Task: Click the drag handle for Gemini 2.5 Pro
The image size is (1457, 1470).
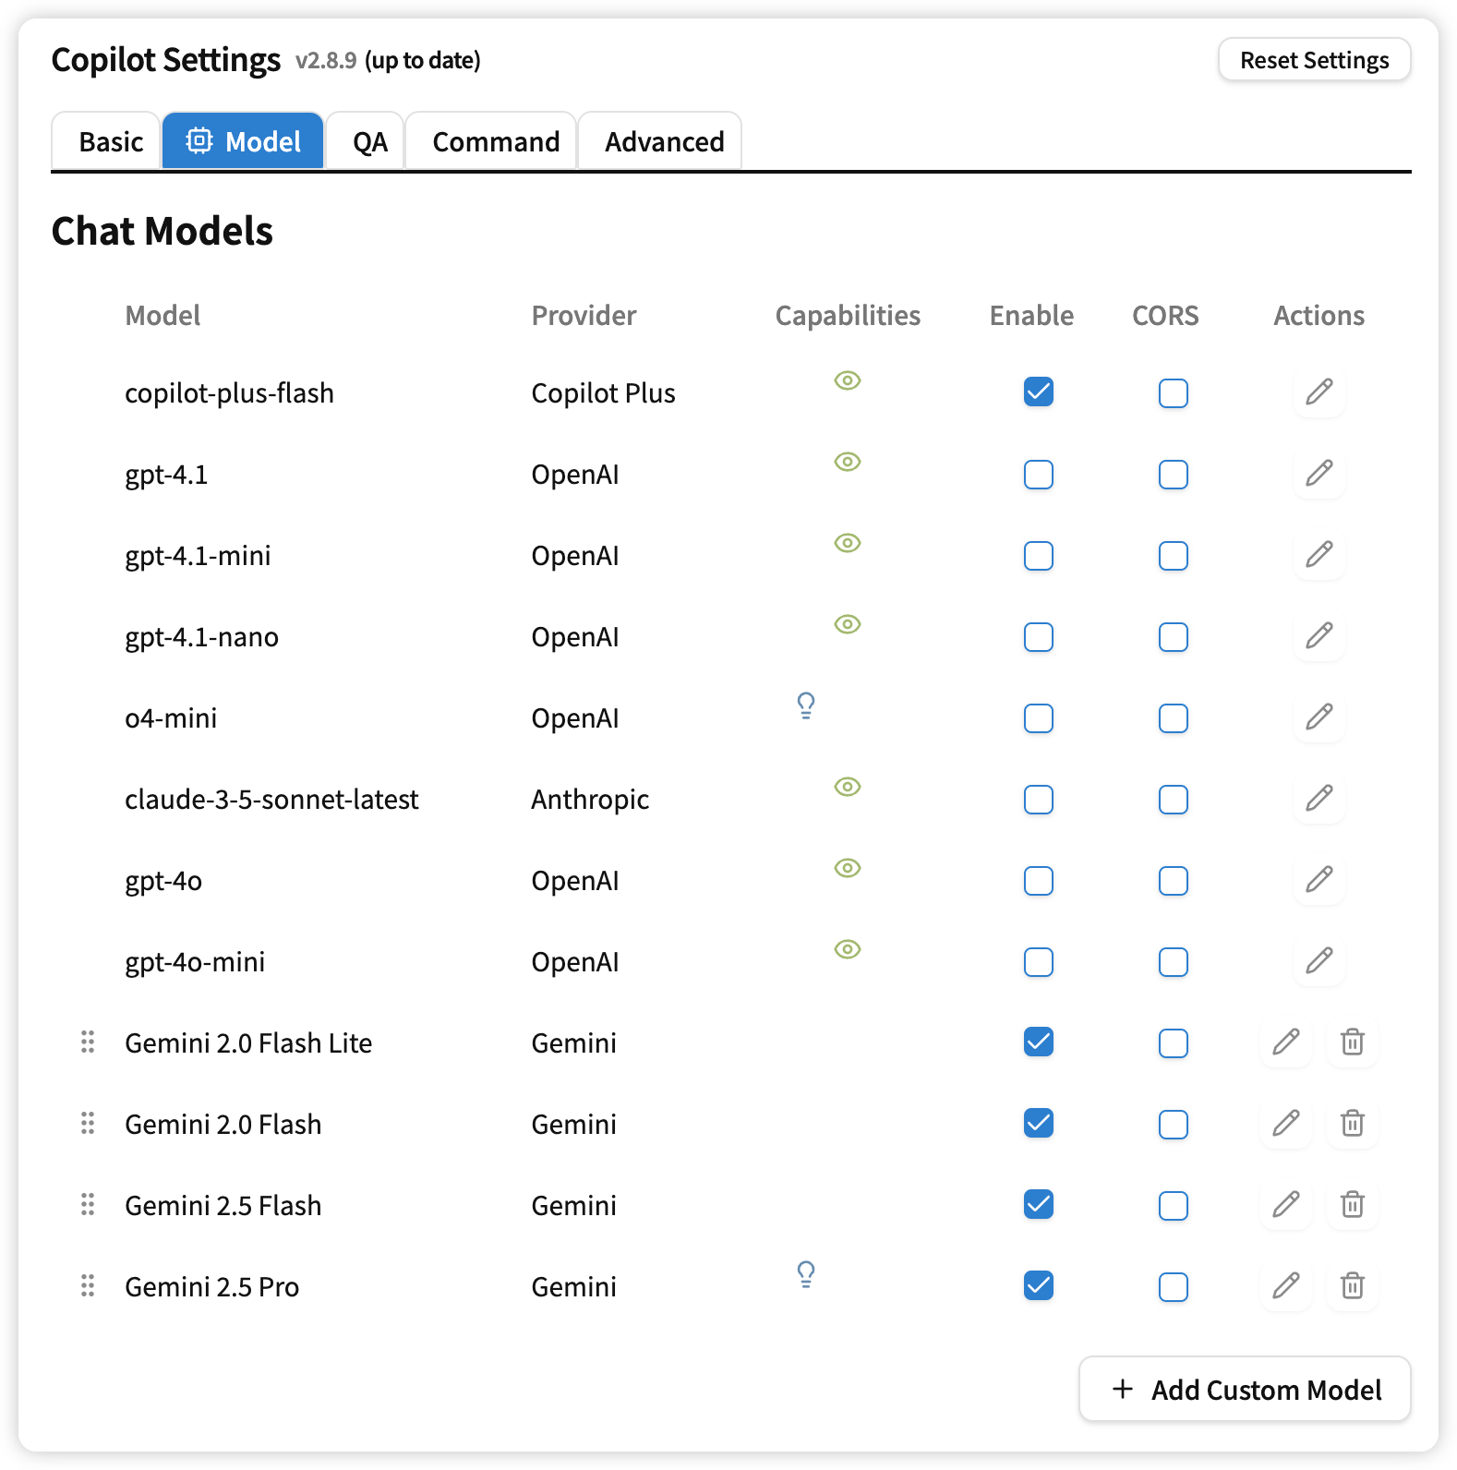Action: pyautogui.click(x=88, y=1286)
